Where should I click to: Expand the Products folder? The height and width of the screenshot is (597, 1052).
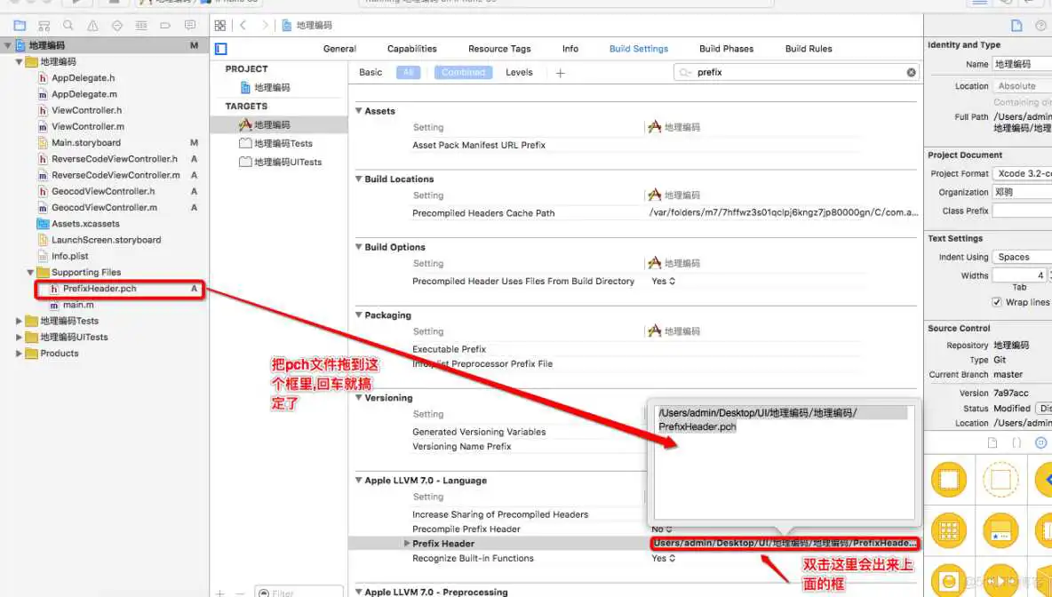tap(20, 354)
